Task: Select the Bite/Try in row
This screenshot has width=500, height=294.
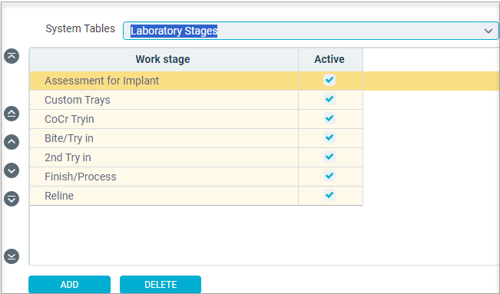Action: click(196, 138)
